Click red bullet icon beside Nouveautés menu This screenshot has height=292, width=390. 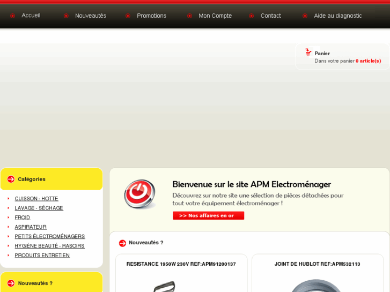[x=66, y=16]
